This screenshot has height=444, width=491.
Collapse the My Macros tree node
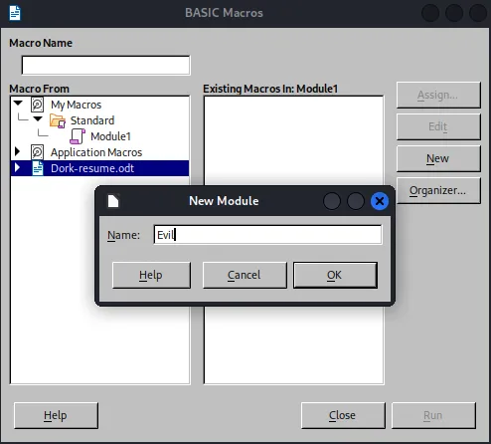tap(18, 104)
